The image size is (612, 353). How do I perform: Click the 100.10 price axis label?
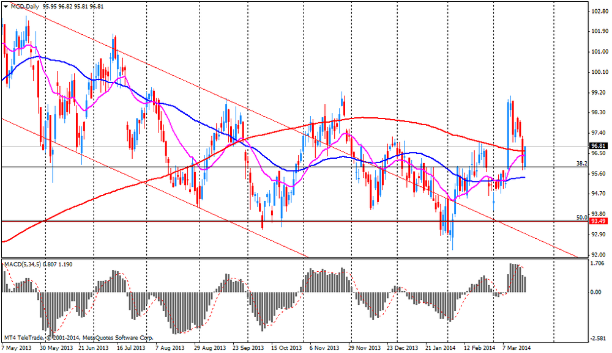pyautogui.click(x=600, y=72)
